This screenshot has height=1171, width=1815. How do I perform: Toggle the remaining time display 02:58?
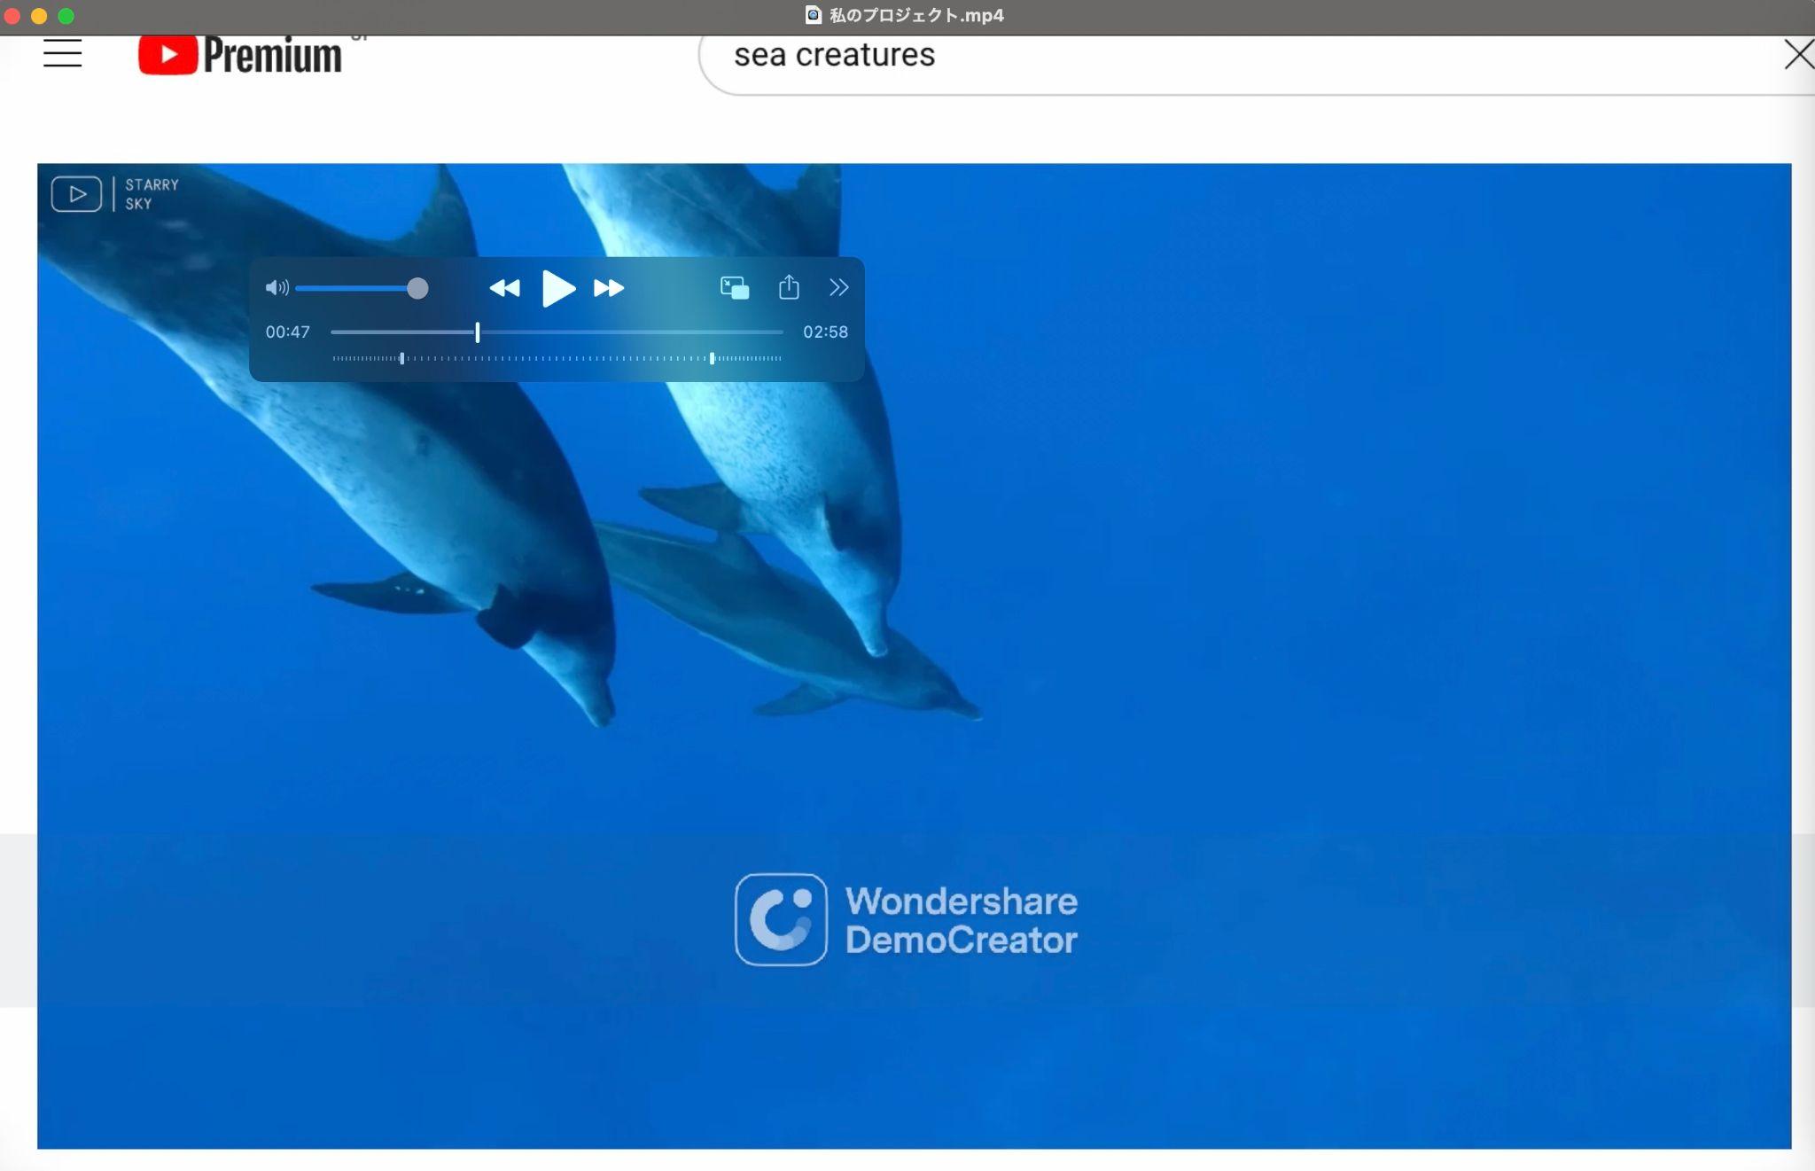[825, 332]
